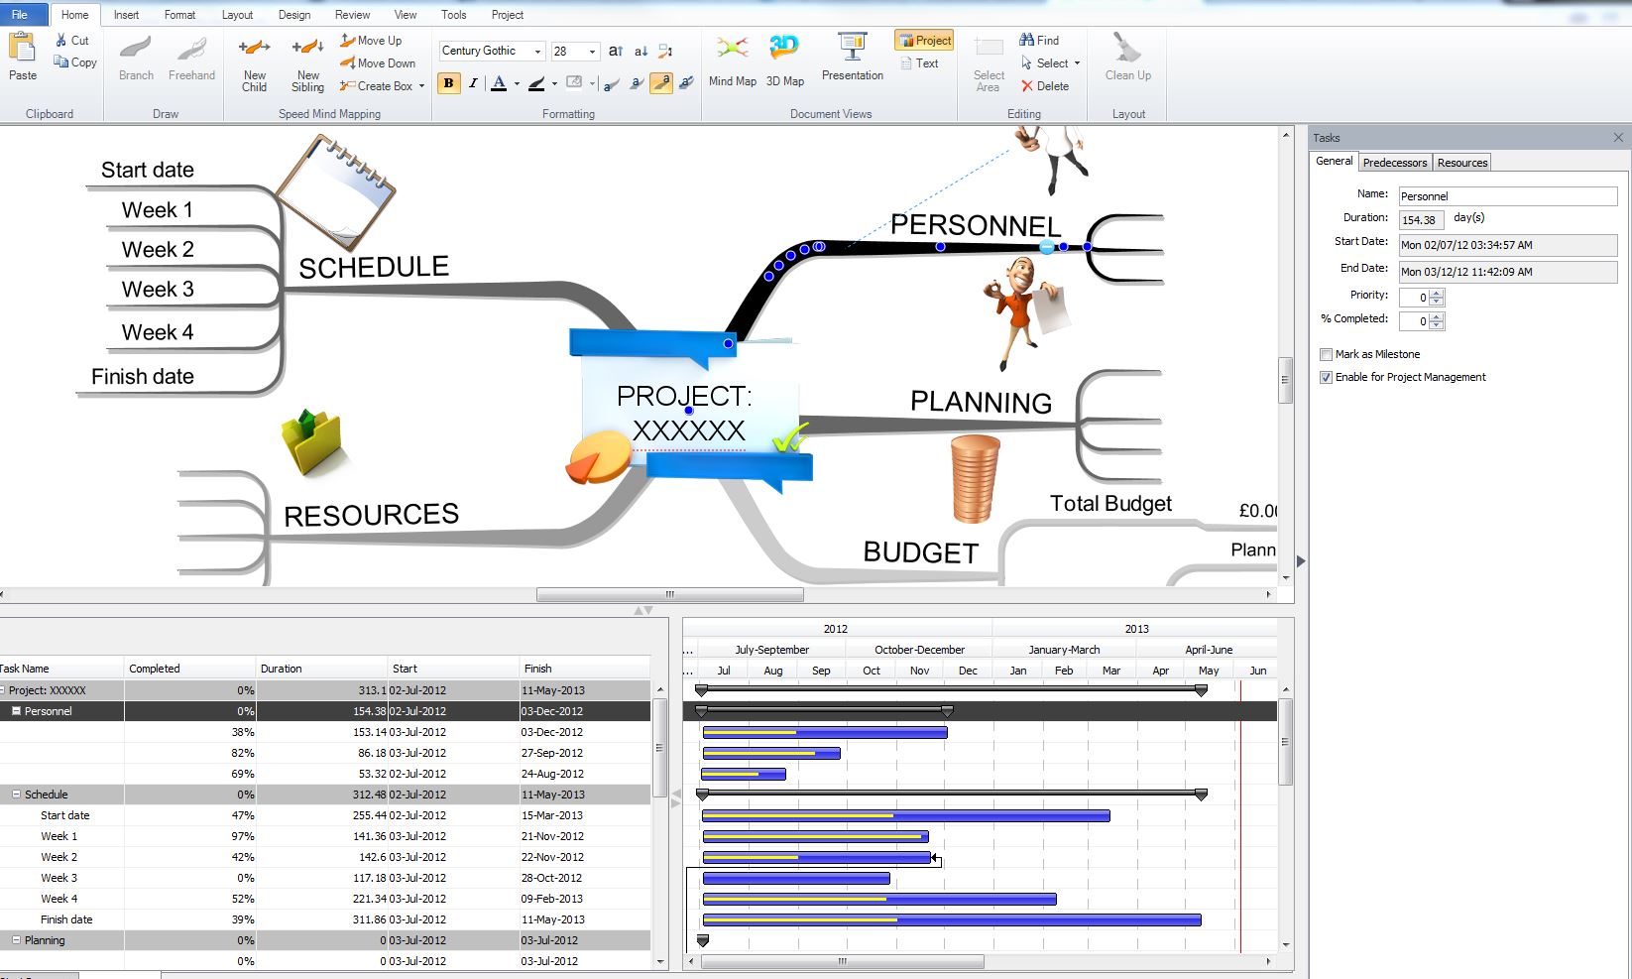Sort by the Duration column header

[x=321, y=669]
